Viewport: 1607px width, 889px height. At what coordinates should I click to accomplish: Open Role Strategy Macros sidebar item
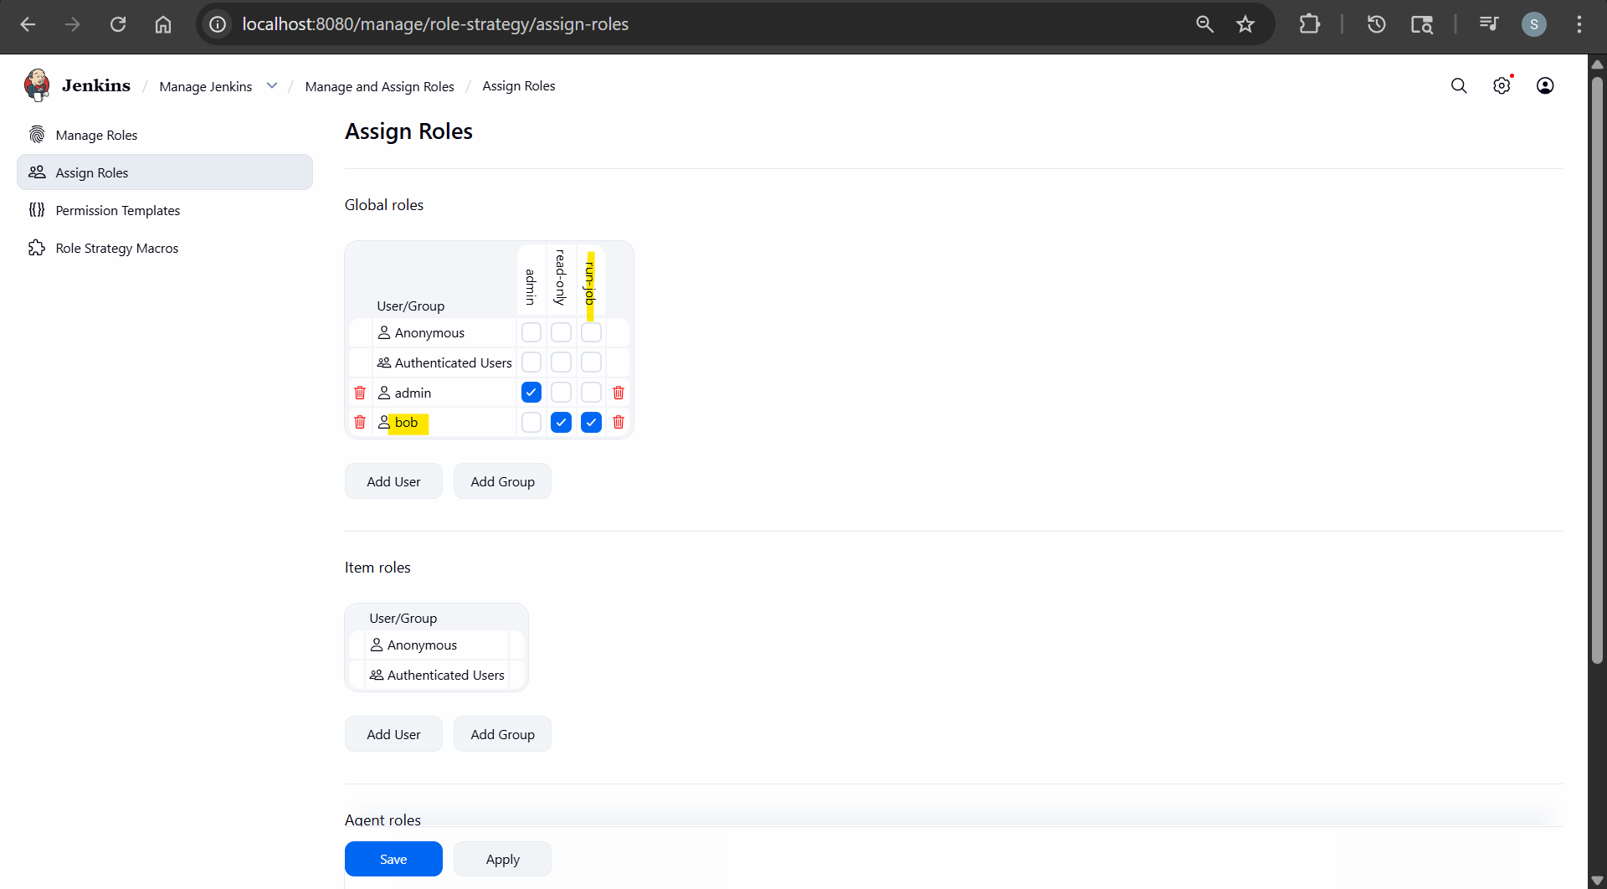(x=165, y=248)
